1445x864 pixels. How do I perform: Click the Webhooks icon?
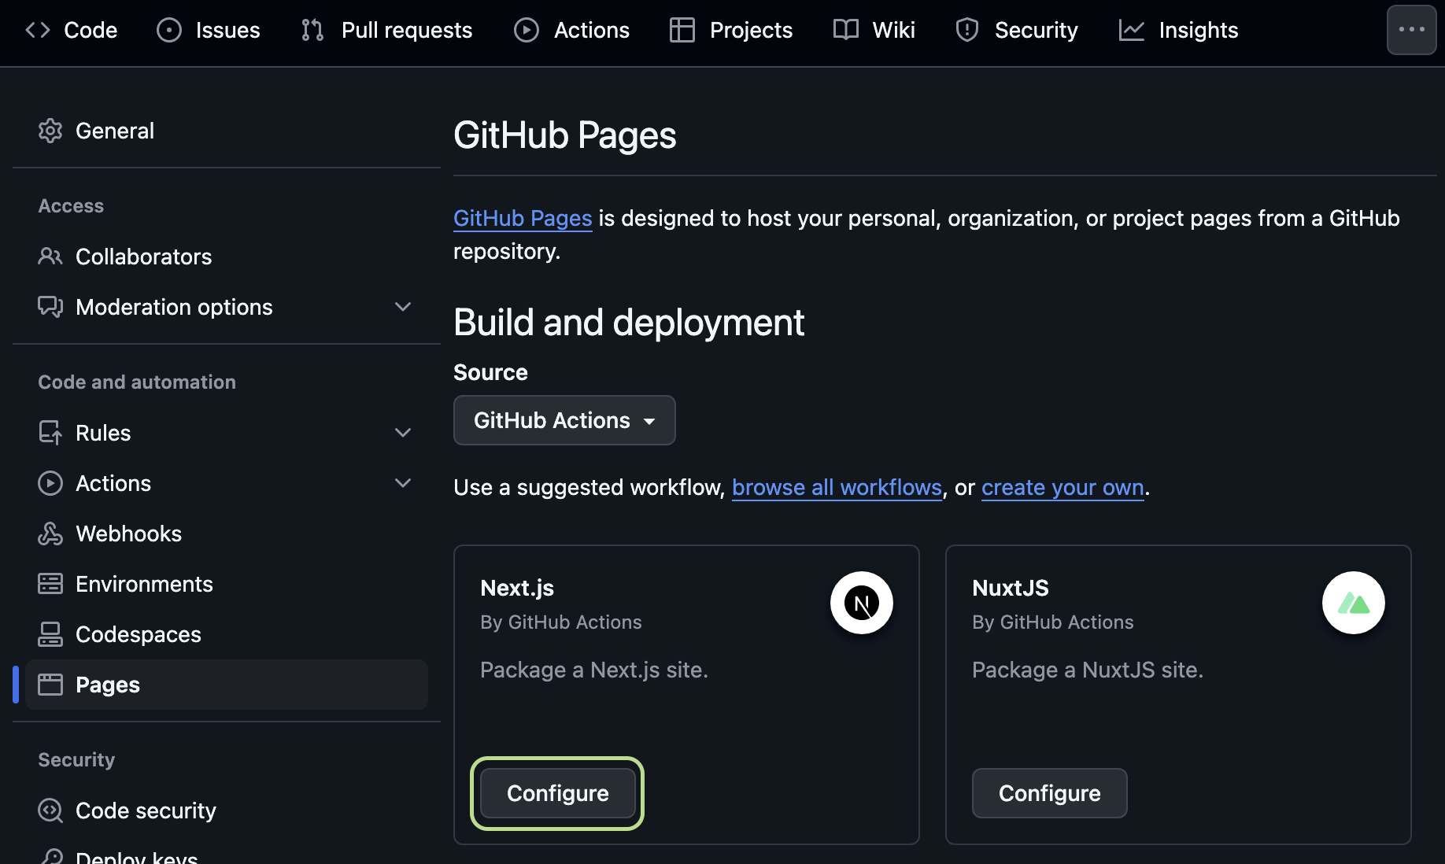tap(50, 534)
